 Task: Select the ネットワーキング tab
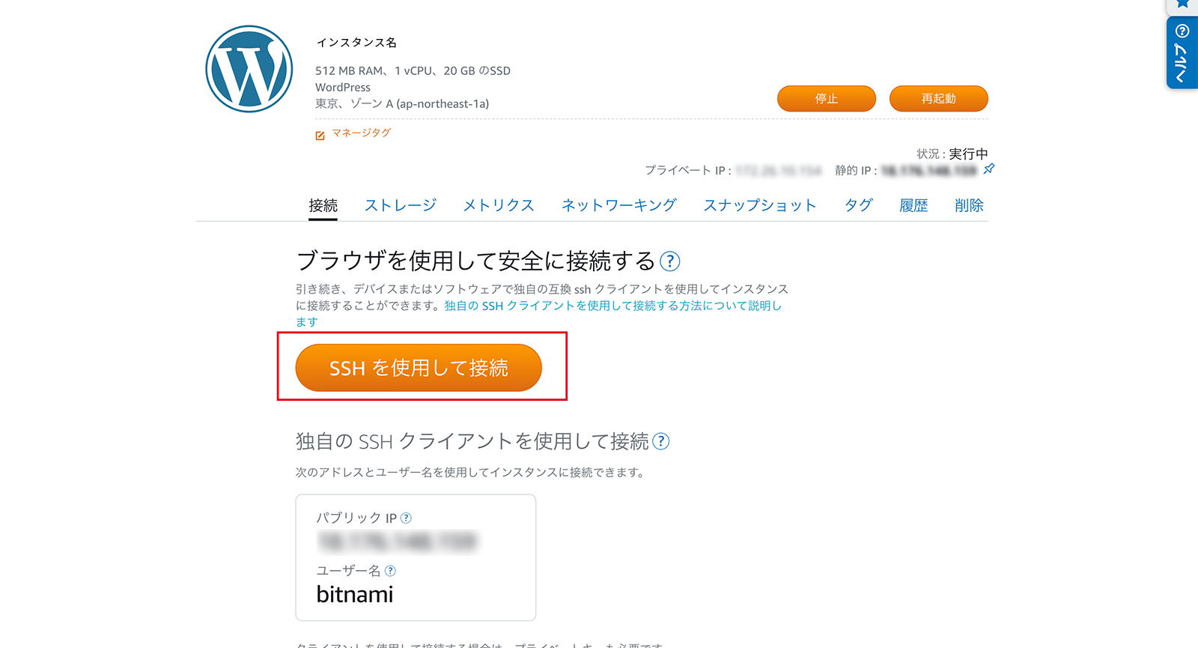pyautogui.click(x=619, y=205)
